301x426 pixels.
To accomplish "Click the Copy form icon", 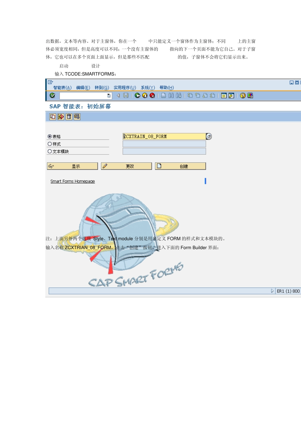I will point(53,117).
